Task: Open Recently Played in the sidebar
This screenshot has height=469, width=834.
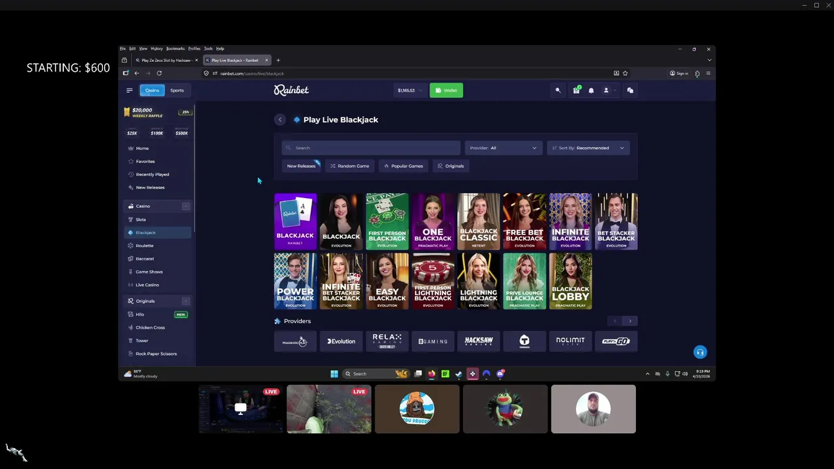Action: 158,175
